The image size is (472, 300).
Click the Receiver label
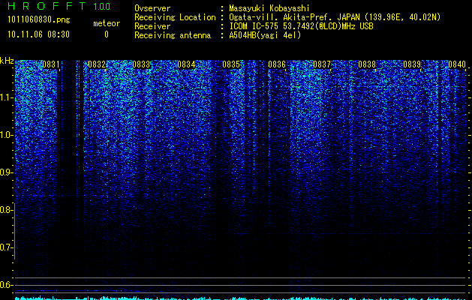tap(152, 26)
